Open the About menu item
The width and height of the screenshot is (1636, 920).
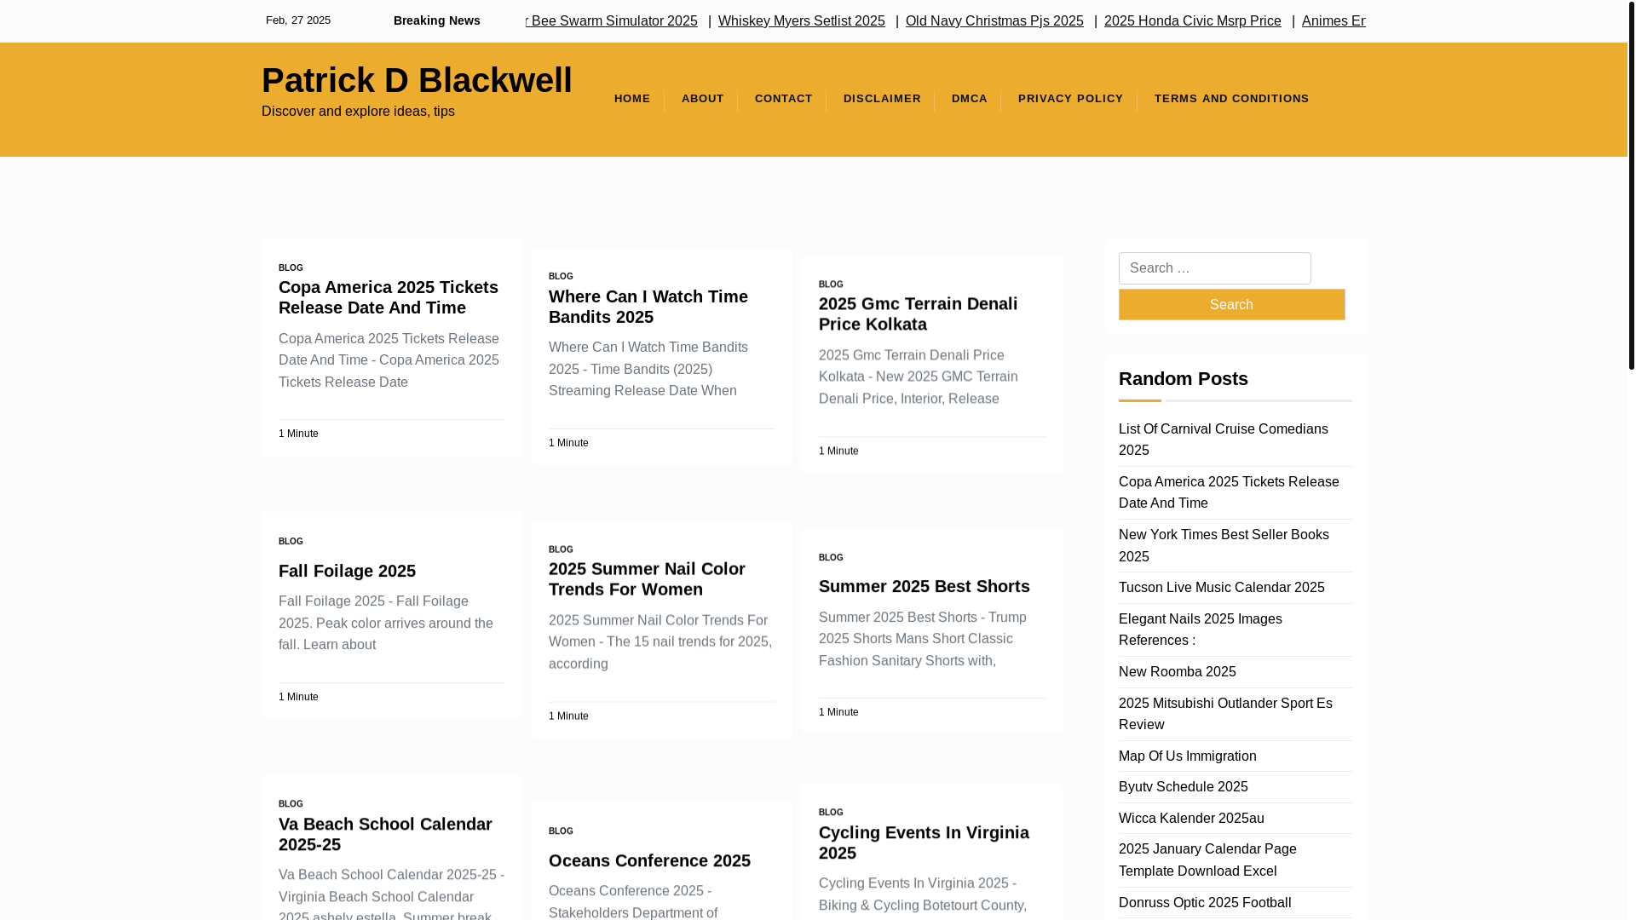click(x=702, y=99)
